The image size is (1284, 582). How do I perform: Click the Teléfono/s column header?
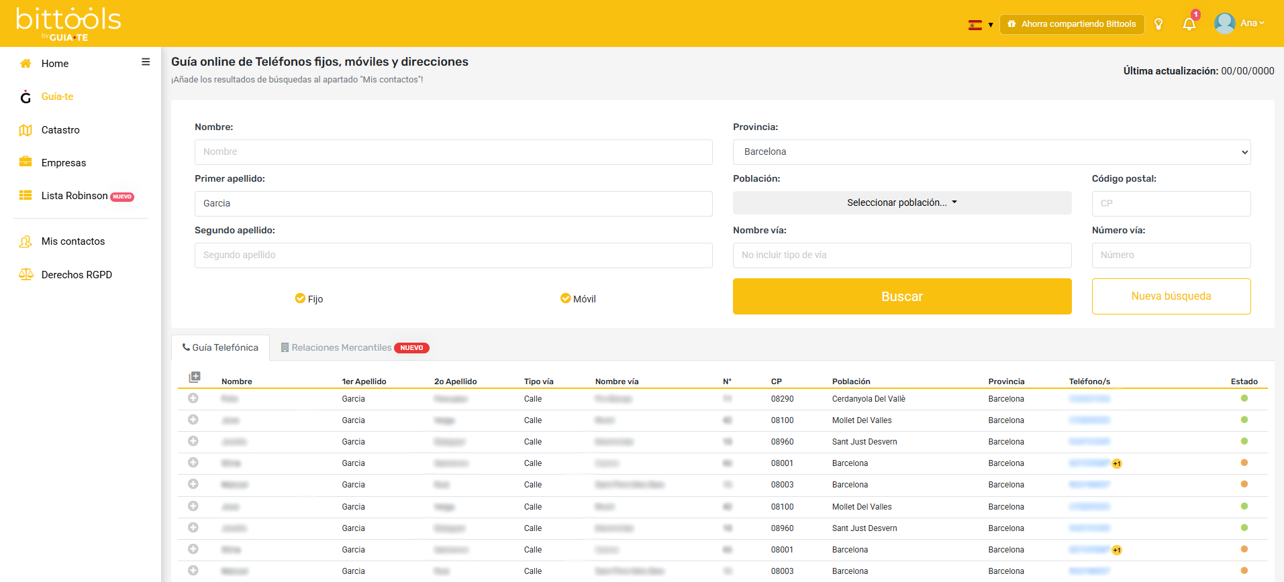pyautogui.click(x=1089, y=382)
